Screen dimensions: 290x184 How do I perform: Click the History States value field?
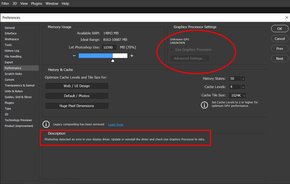[x=235, y=79]
